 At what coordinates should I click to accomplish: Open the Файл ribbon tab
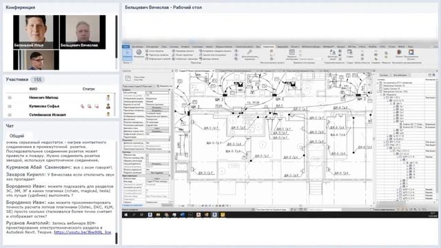(x=126, y=46)
